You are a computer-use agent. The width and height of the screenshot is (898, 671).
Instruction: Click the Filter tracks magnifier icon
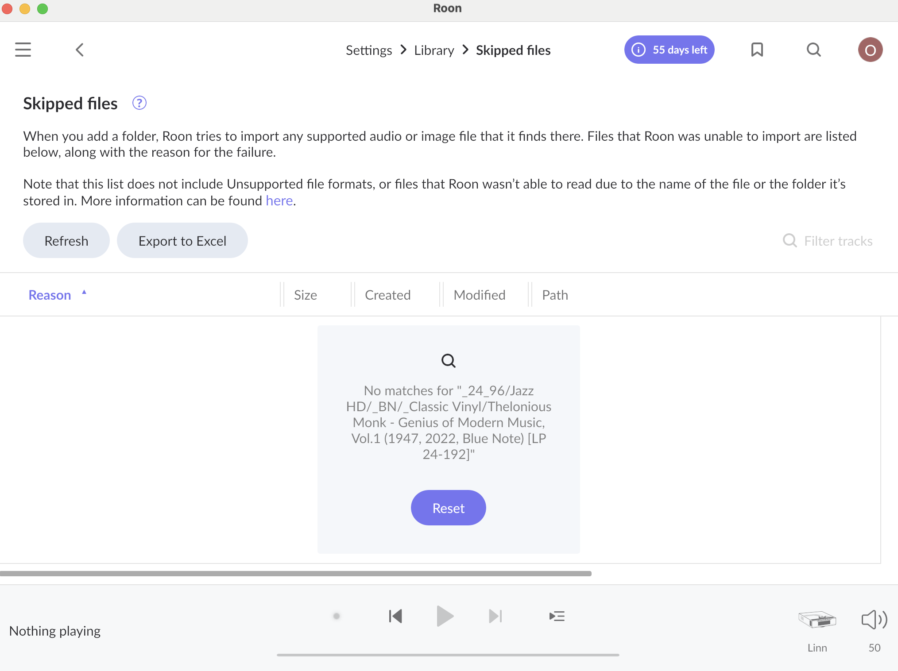tap(790, 240)
